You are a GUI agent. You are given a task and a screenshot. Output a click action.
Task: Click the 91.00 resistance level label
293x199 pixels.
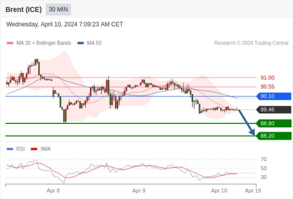click(268, 78)
